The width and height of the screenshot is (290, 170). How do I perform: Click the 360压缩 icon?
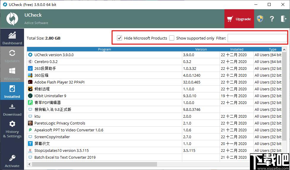click(30, 75)
